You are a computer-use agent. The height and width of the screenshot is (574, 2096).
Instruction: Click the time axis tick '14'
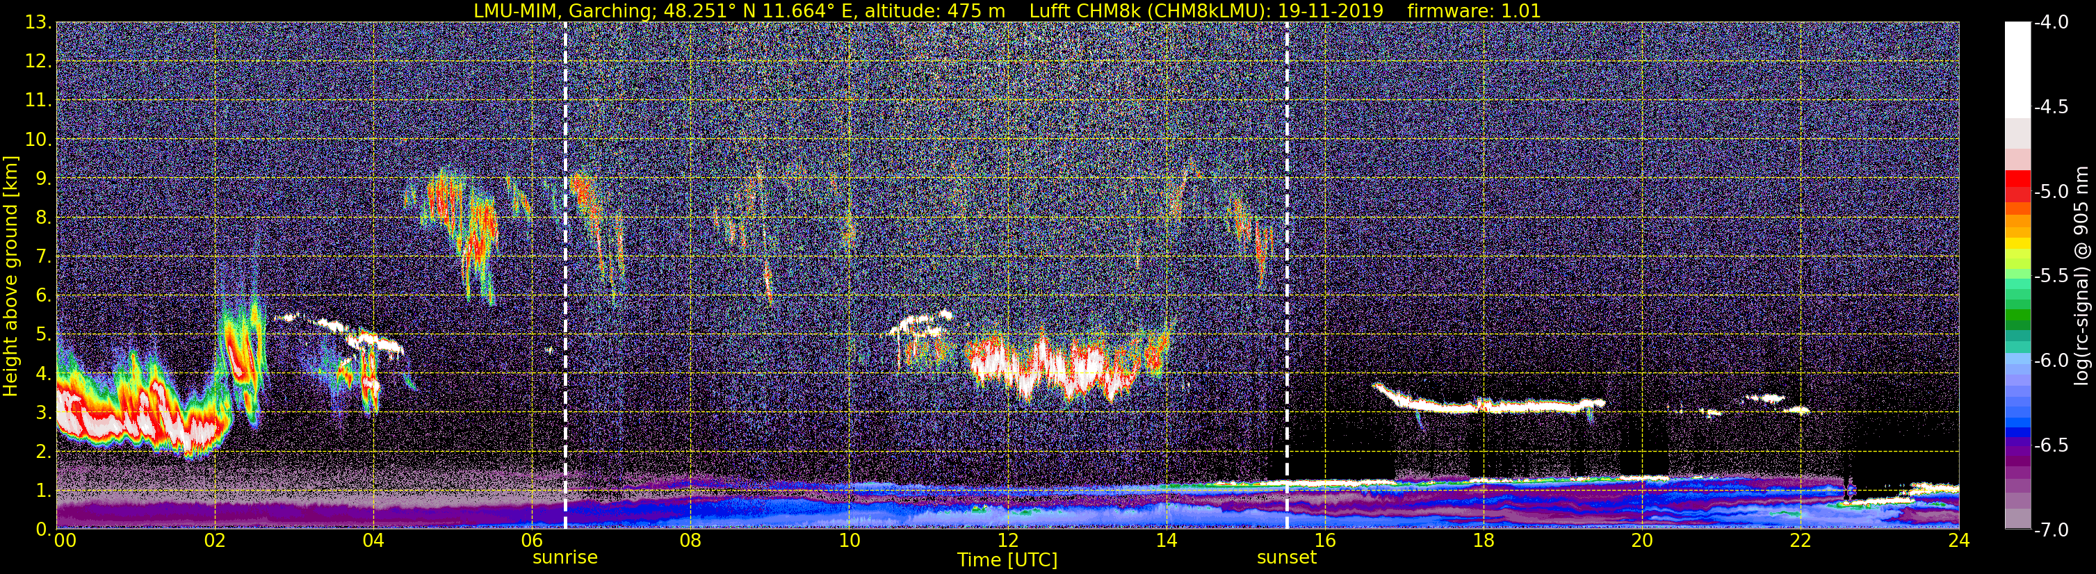pyautogui.click(x=1166, y=541)
